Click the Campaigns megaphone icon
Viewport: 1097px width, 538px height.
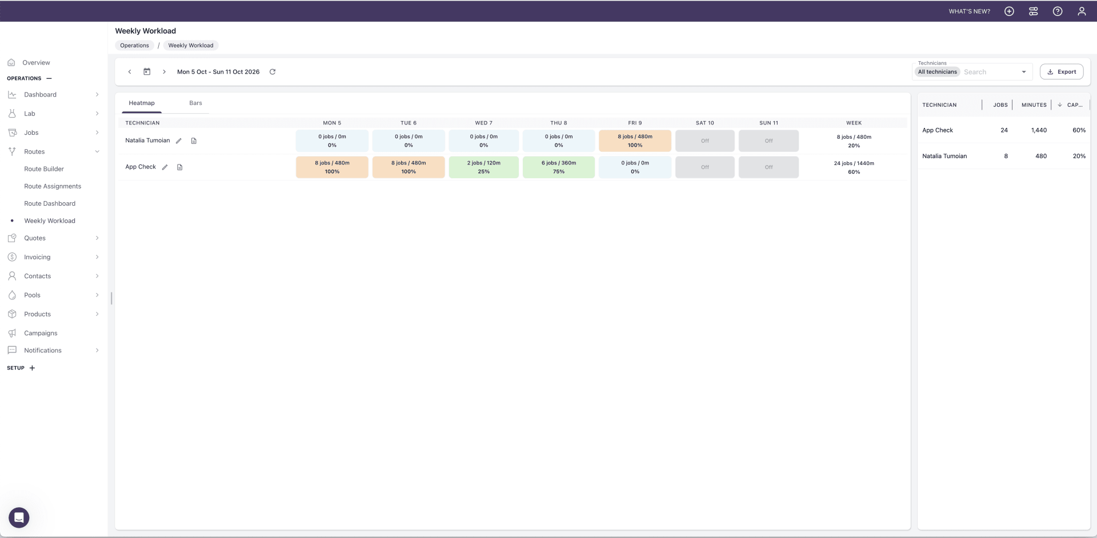coord(12,333)
